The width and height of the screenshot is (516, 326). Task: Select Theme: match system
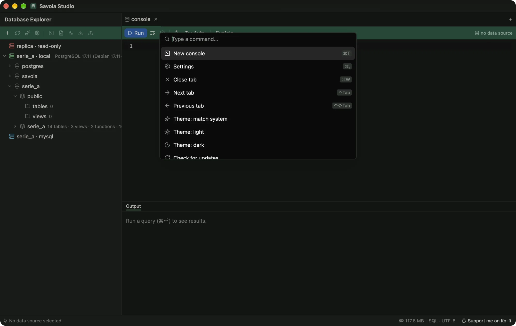258,119
